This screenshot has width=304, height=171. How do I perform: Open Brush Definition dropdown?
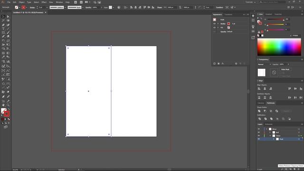pyautogui.click(x=83, y=8)
